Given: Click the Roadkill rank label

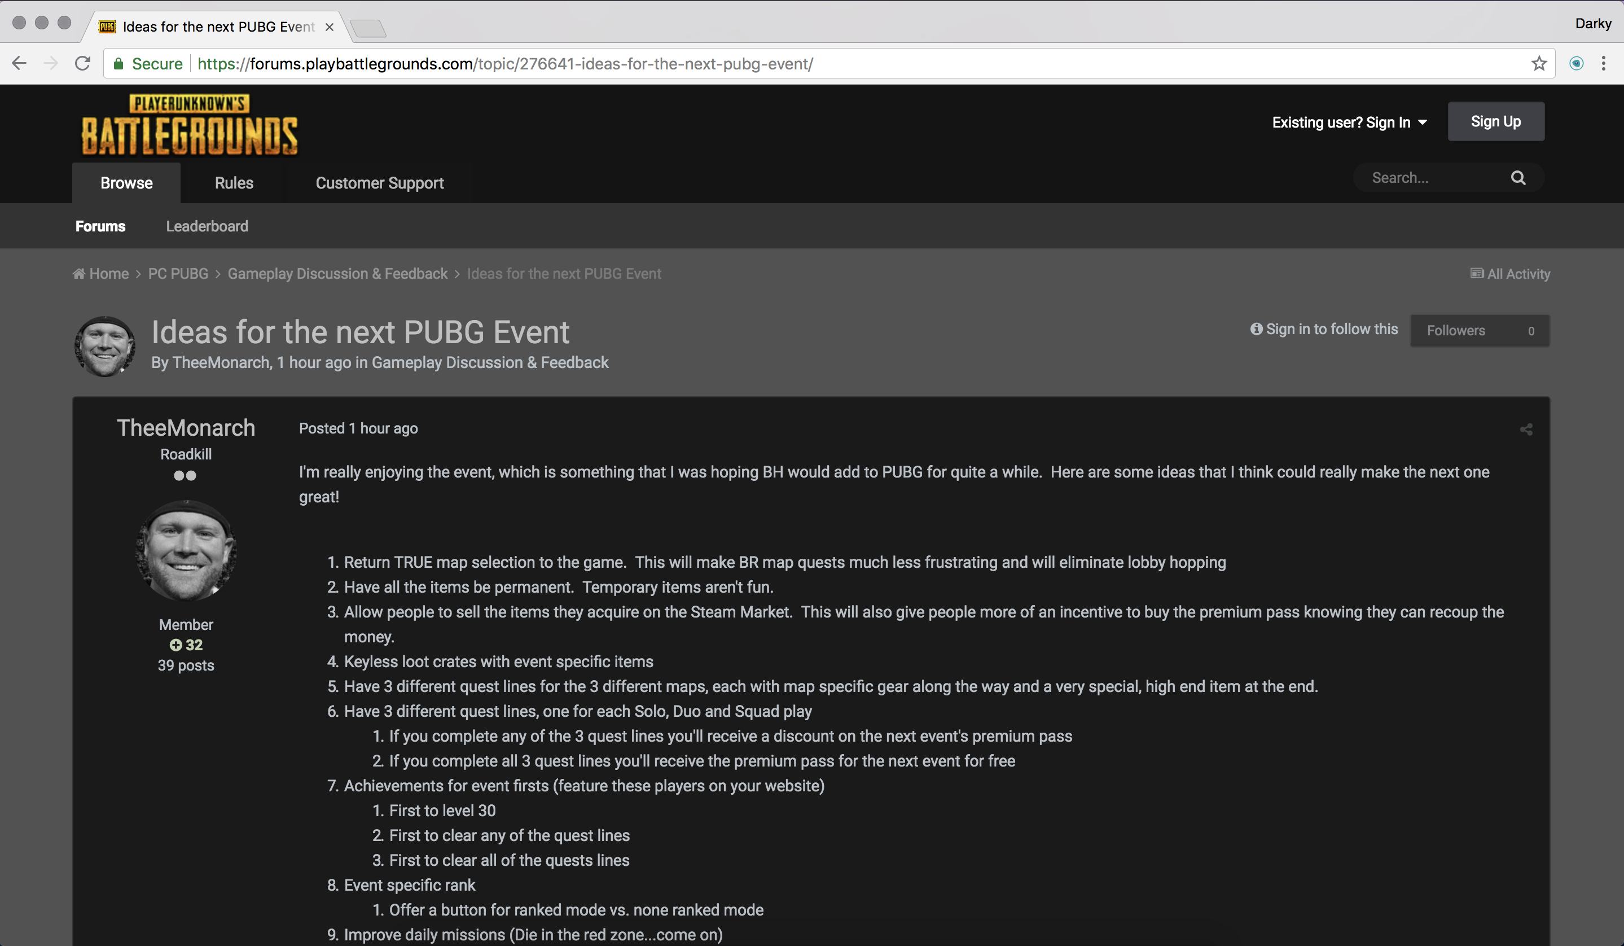Looking at the screenshot, I should point(186,454).
